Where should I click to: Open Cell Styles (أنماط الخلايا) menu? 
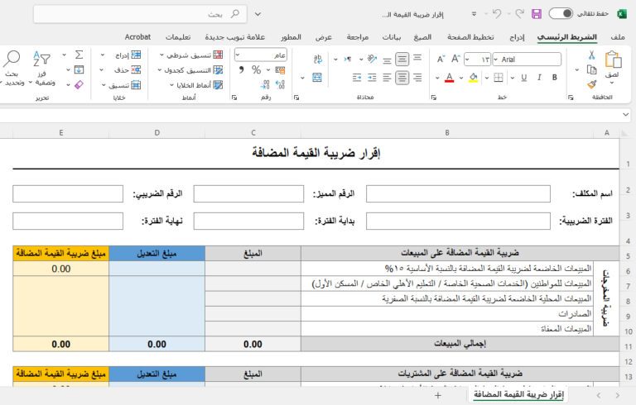click(196, 85)
